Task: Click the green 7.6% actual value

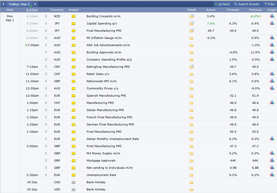Action: pos(211,23)
